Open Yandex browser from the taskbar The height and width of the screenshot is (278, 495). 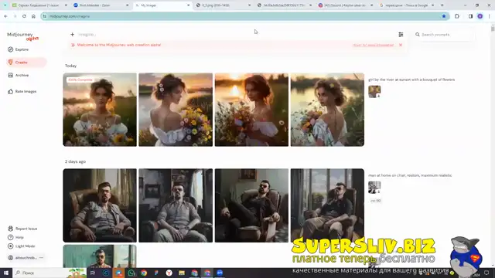coord(169,273)
